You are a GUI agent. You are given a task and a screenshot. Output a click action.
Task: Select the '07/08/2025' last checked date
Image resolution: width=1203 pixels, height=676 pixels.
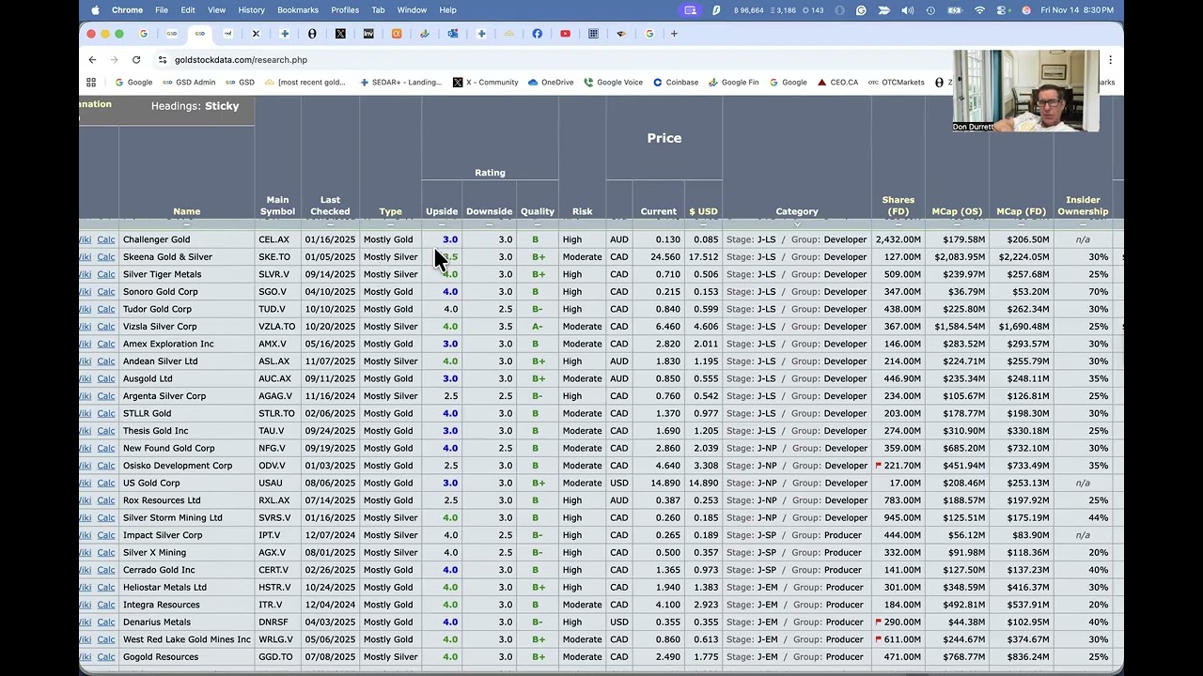[x=330, y=657]
